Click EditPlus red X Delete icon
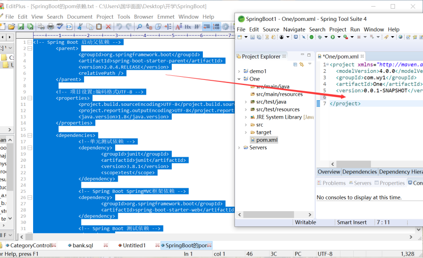423x258 pixels. (x=109, y=26)
